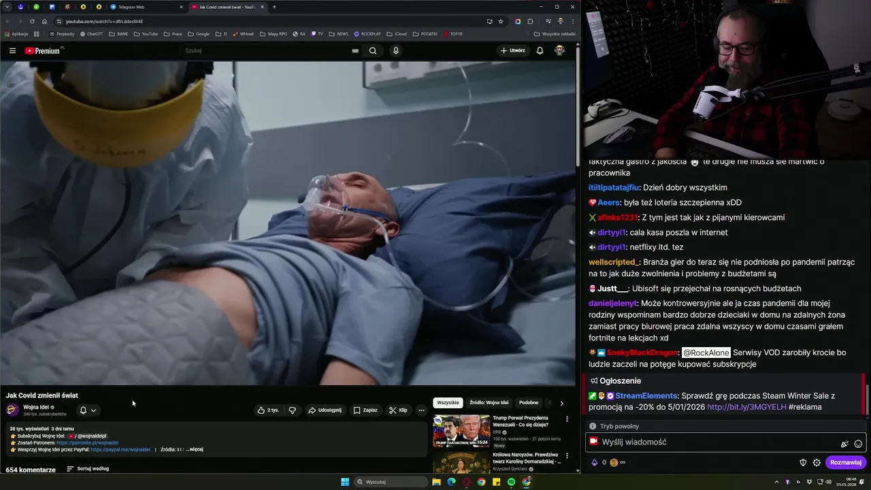This screenshot has height=490, width=871.
Task: Open the NEWS bookmarks folder
Action: pos(338,33)
